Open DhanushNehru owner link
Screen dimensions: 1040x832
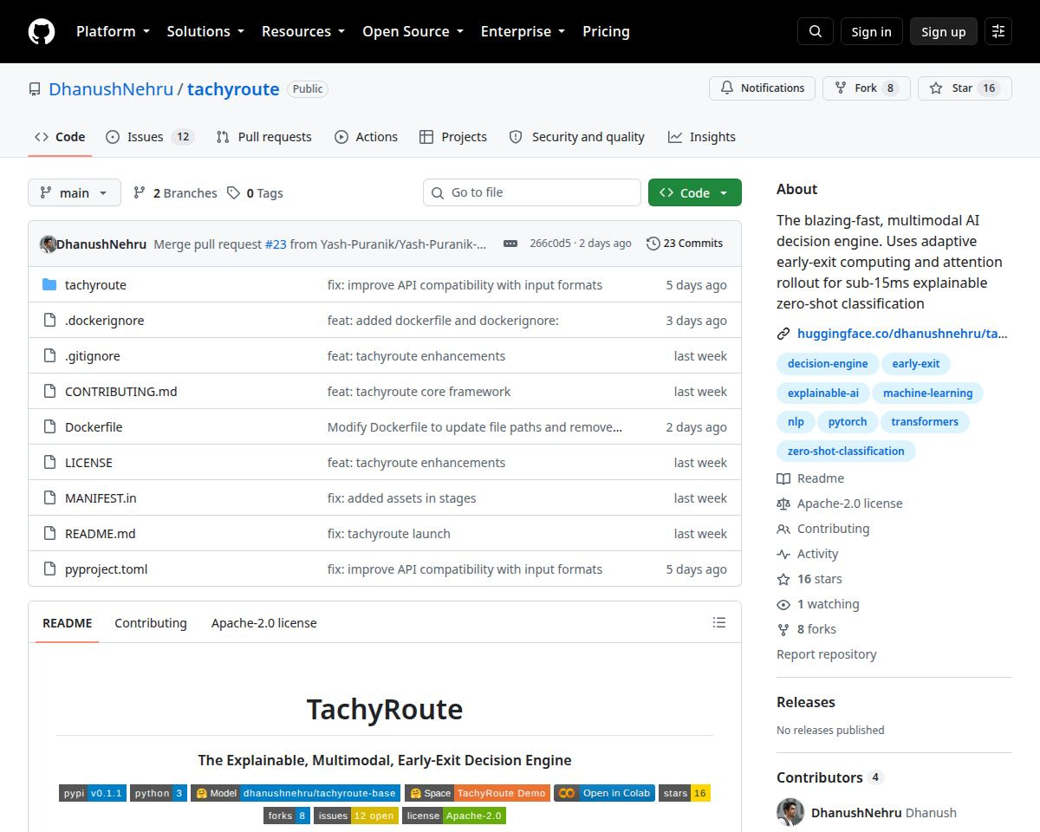click(111, 89)
